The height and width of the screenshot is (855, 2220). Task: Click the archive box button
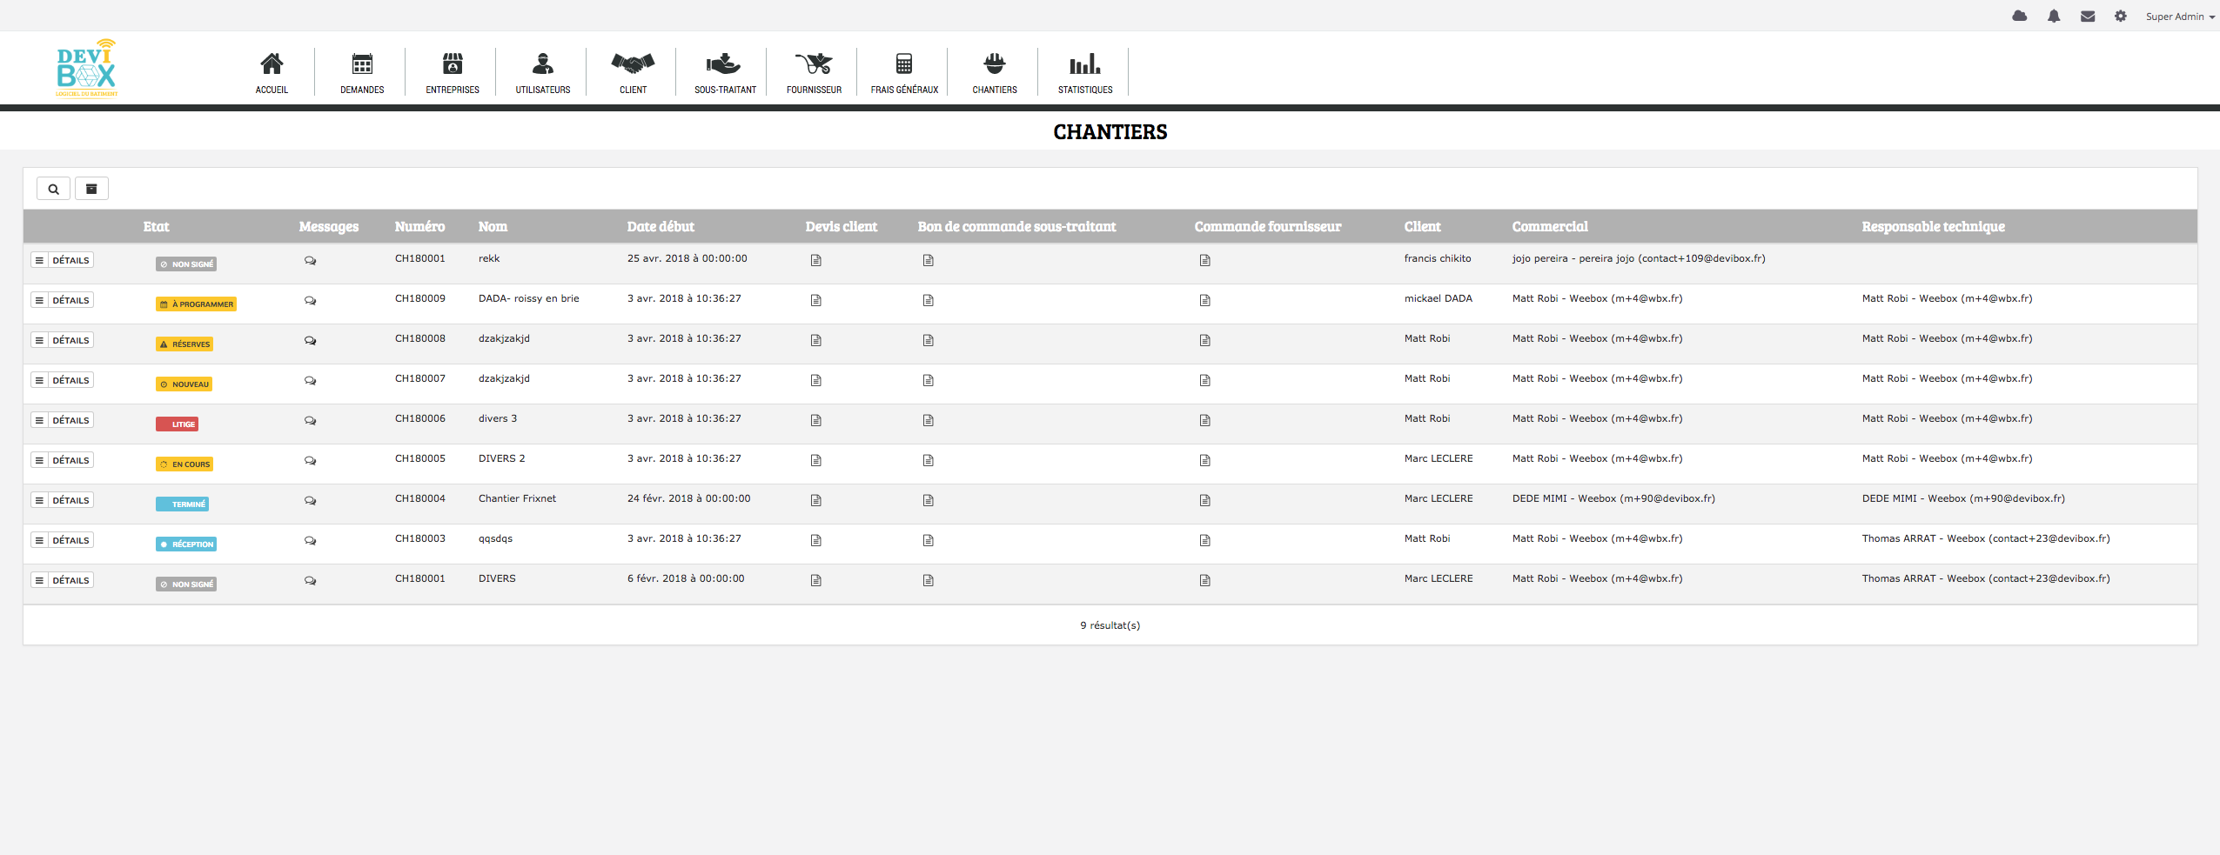91,189
